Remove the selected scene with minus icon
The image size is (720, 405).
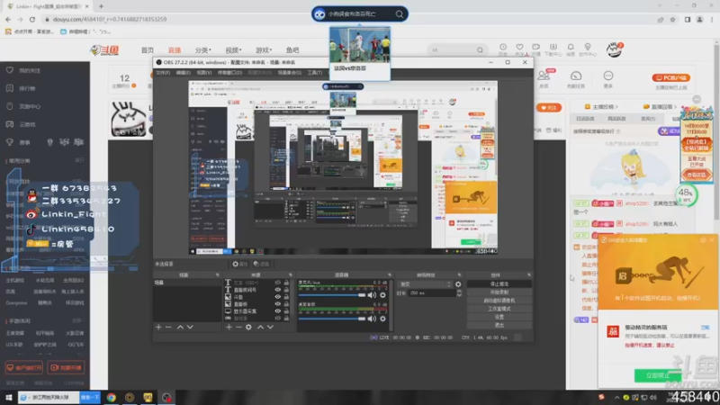(168, 327)
